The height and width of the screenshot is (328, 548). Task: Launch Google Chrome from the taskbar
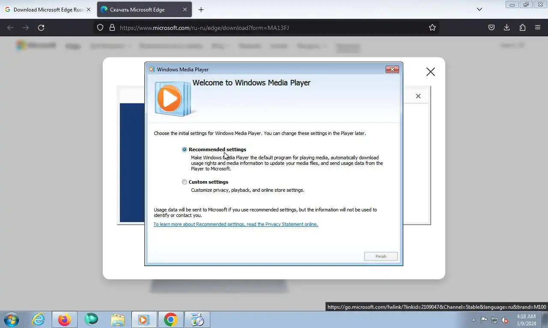click(171, 319)
